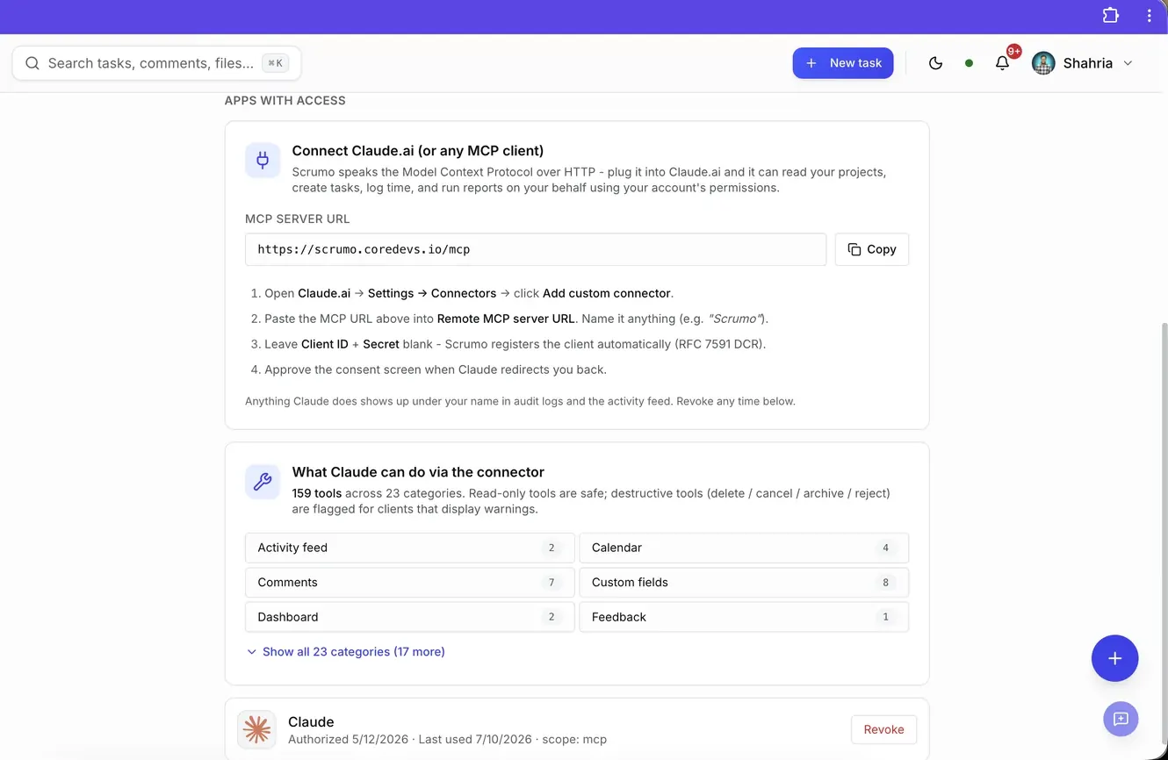This screenshot has width=1168, height=760.
Task: Click the Calendar count badge 4
Action: 885,548
